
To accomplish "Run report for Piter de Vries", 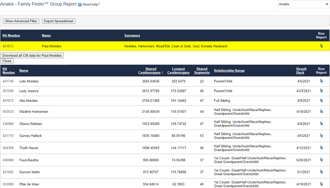I will click(321, 184).
